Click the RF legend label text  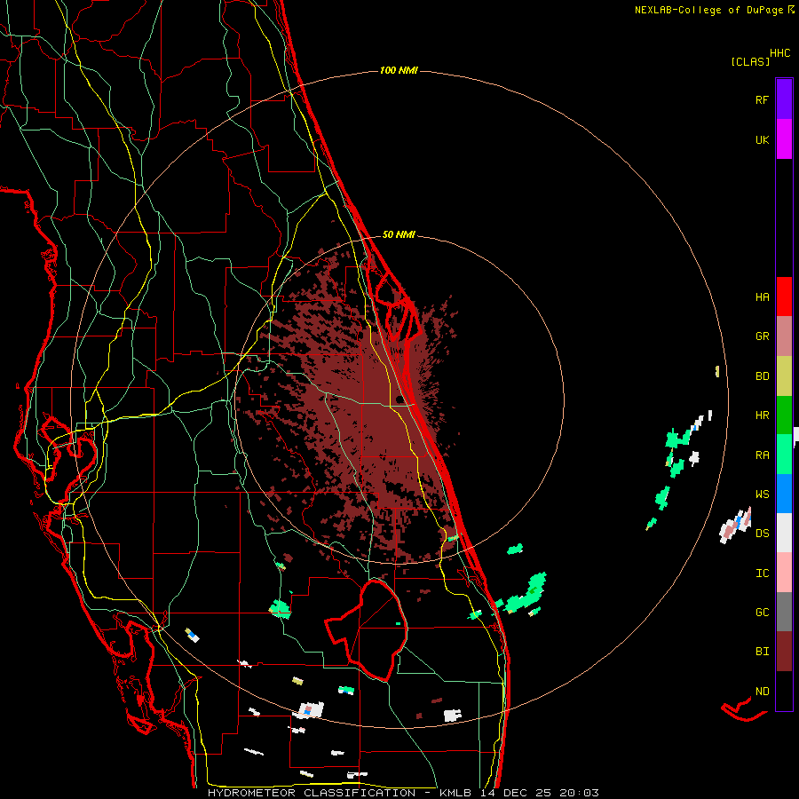click(762, 99)
